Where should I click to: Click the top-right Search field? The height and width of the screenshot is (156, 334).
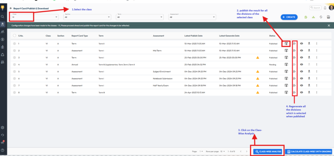(x=315, y=8)
